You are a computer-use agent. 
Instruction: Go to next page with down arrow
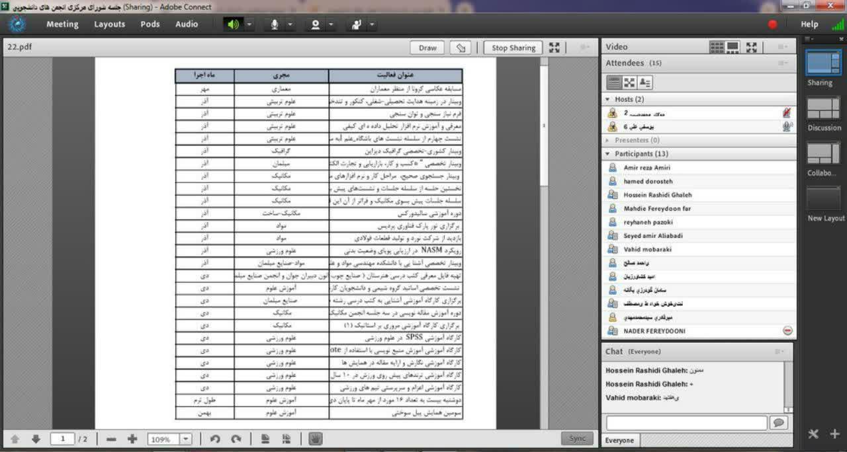coord(36,439)
